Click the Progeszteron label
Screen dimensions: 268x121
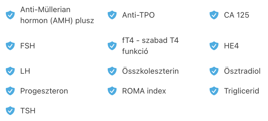pos(44,91)
